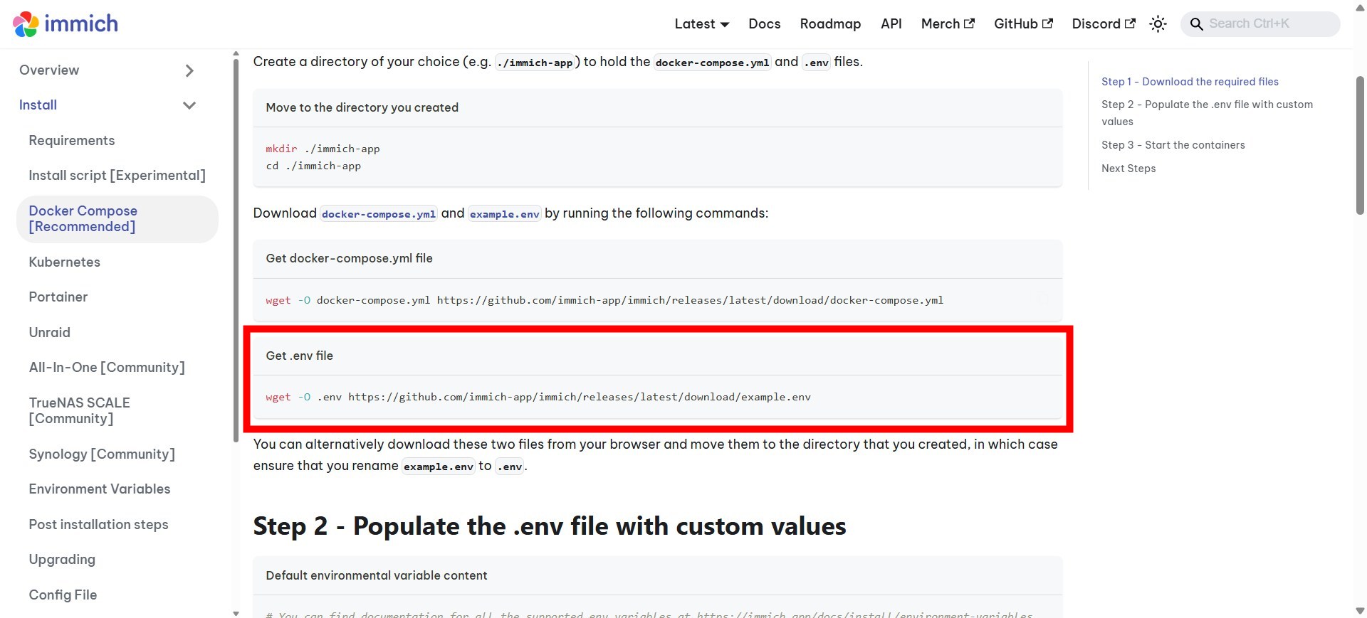This screenshot has width=1367, height=618.
Task: Open Synology [Community] page
Action: [102, 454]
